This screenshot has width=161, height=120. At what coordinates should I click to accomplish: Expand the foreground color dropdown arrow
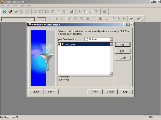[x=135, y=21]
